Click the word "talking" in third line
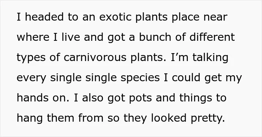This screenshot has height=137, width=262. pyautogui.click(x=210, y=58)
